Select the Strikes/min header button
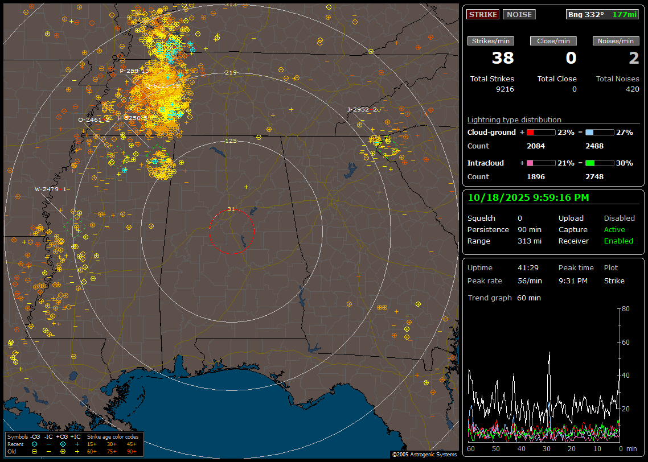 click(491, 41)
